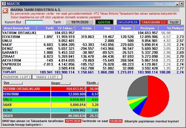Click company name MAKINA TAKIM ENDUSTRISI A.S.
The width and height of the screenshot is (186, 128).
[x=35, y=10]
